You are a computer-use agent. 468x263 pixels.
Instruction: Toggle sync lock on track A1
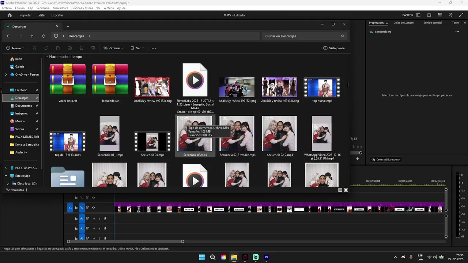point(88,218)
